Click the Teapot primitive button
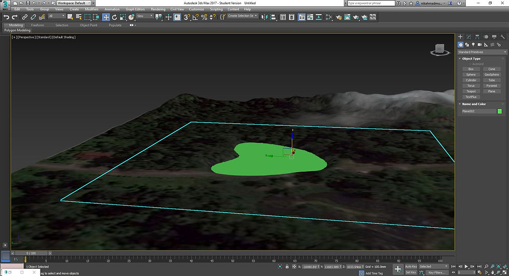Viewport: 509px width, 276px height. click(471, 91)
